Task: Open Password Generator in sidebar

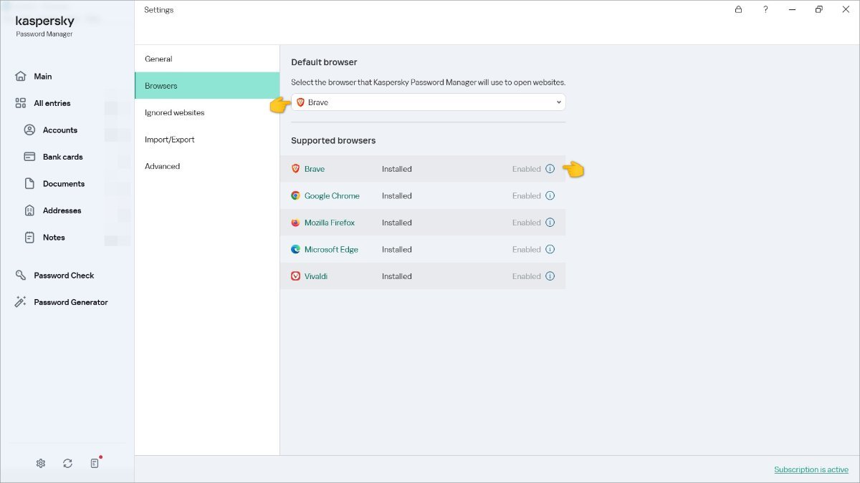Action: click(x=70, y=302)
